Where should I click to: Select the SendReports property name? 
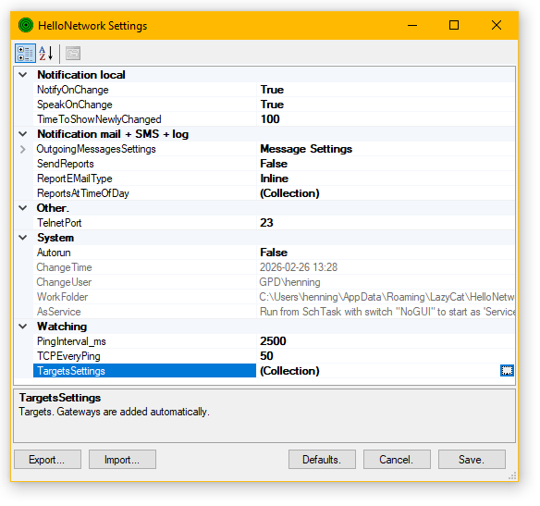[66, 164]
